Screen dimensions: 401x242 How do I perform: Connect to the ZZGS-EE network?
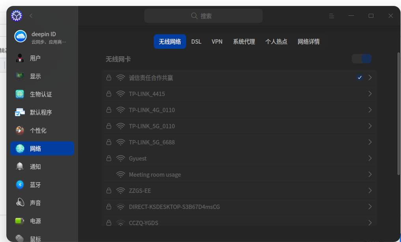[x=239, y=191]
